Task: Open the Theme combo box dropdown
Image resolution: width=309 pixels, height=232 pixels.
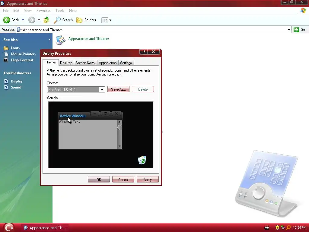Action: click(102, 89)
